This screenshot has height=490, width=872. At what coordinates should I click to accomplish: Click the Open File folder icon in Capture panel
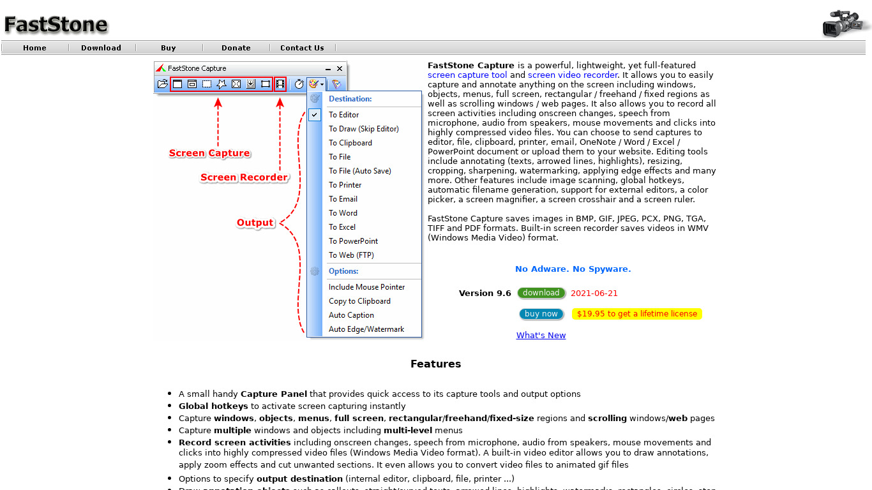pos(162,84)
